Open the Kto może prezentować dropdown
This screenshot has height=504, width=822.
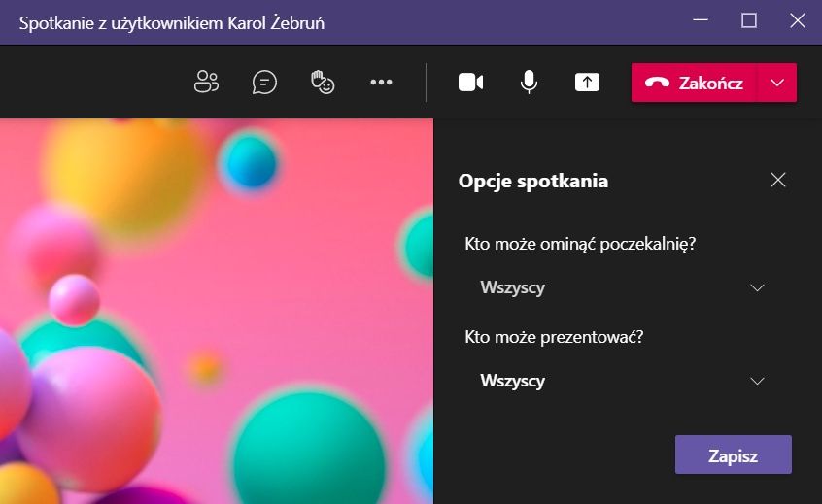click(x=622, y=381)
